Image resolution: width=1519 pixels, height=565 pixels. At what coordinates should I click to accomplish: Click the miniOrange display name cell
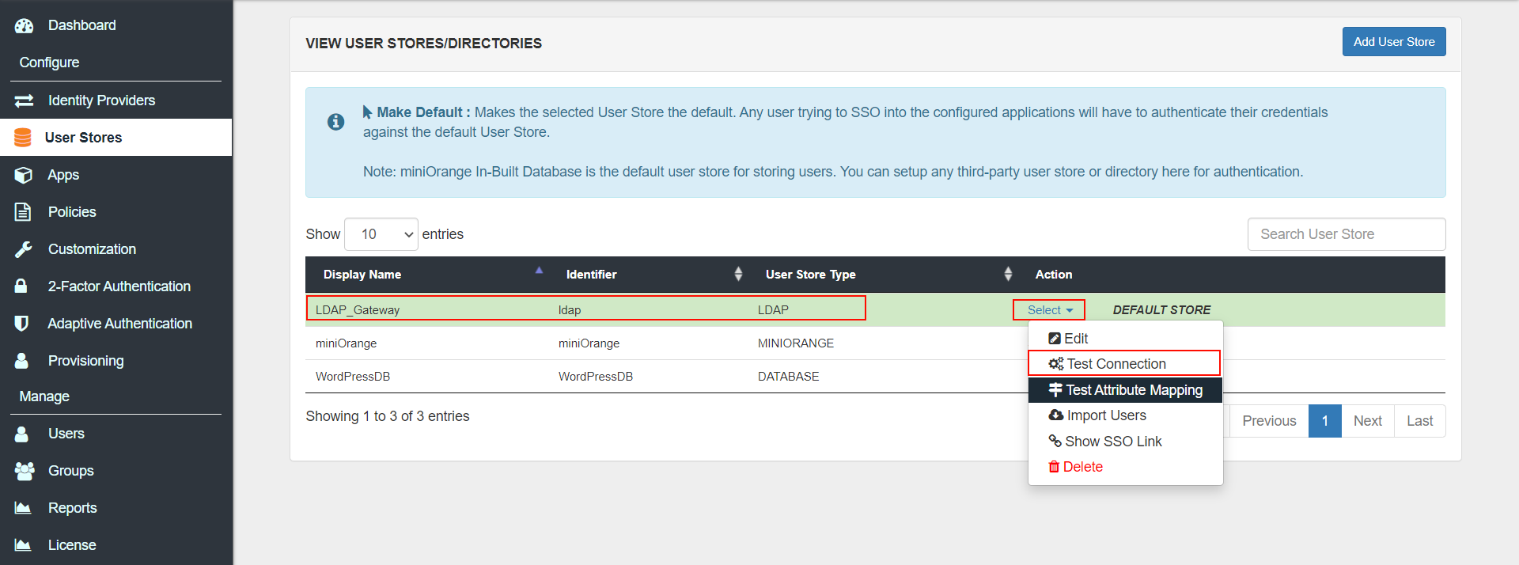point(346,343)
